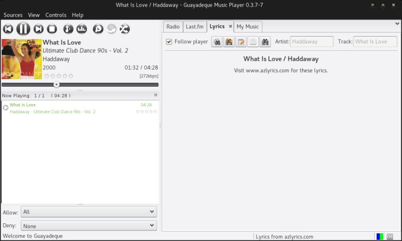Seek near the end of the progress bar

[154, 85]
